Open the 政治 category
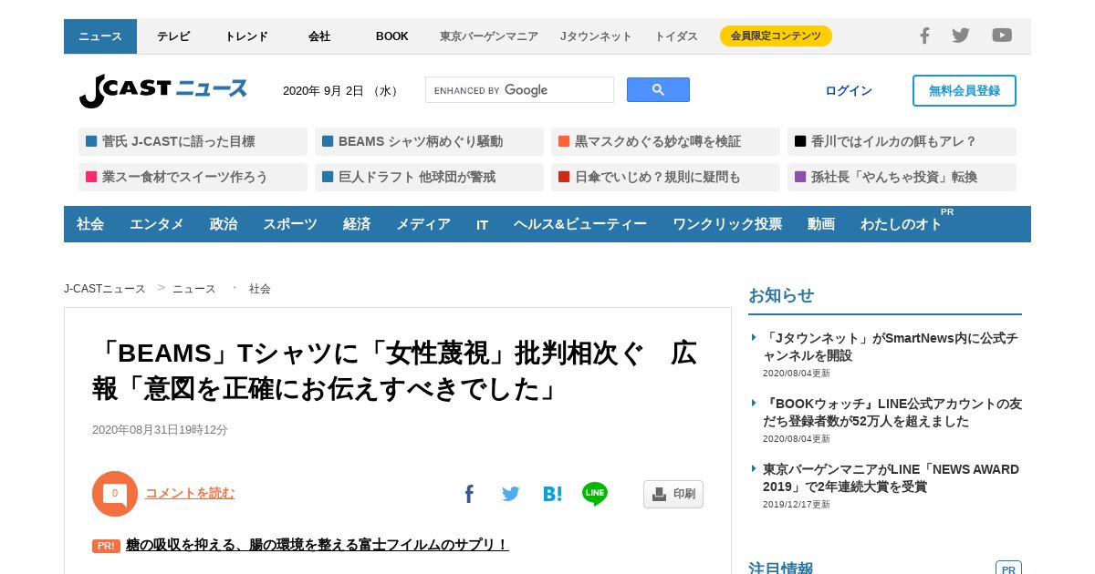 224,224
